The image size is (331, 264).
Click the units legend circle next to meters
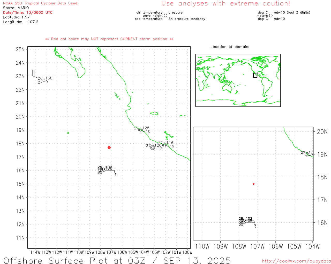271,15
